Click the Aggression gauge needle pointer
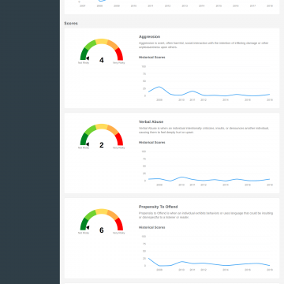This screenshot has width=284, height=284. (88, 58)
